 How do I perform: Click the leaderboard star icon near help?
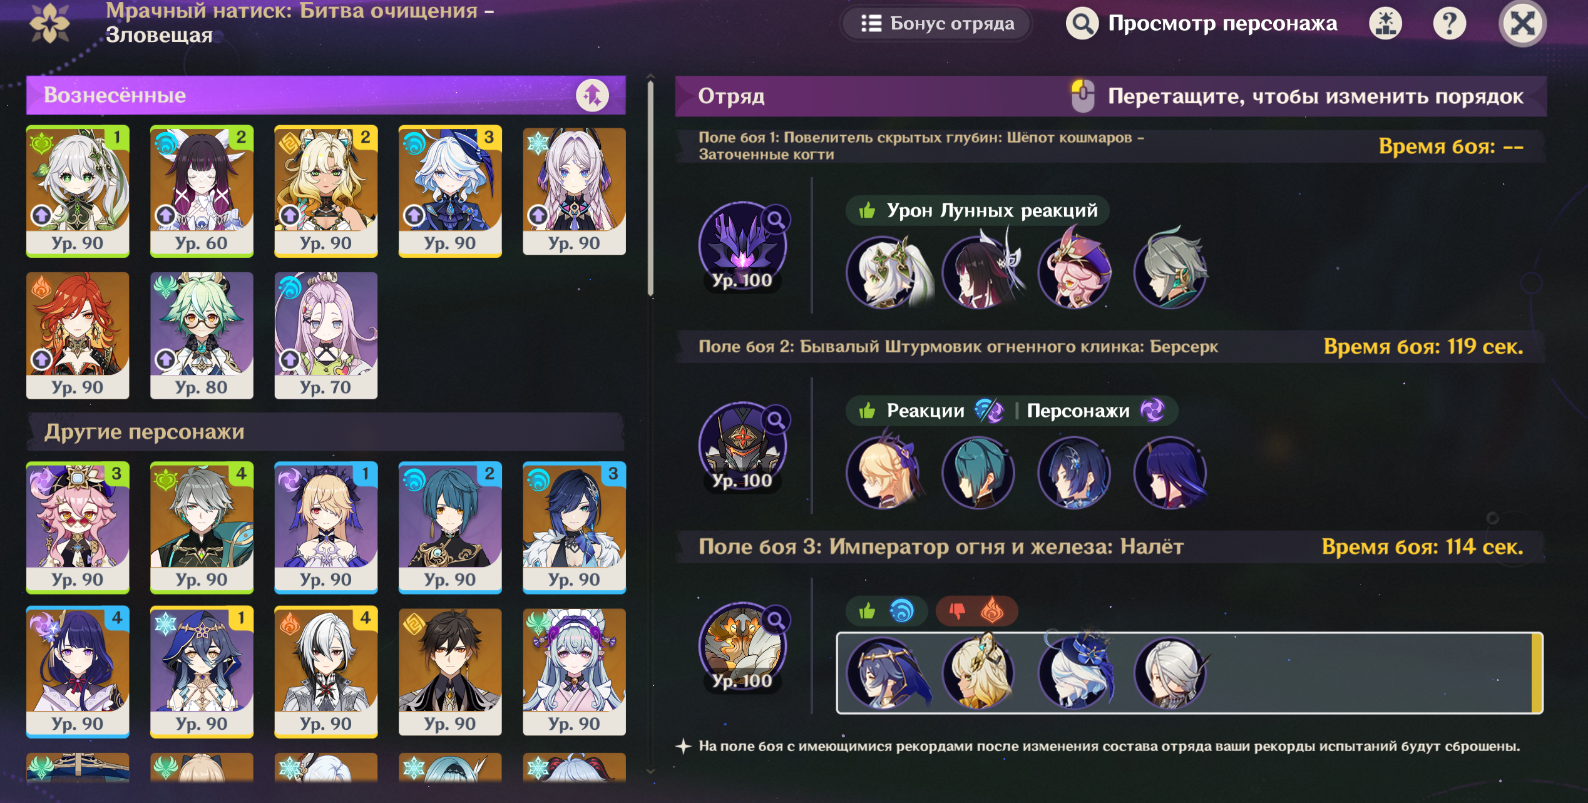[1385, 24]
